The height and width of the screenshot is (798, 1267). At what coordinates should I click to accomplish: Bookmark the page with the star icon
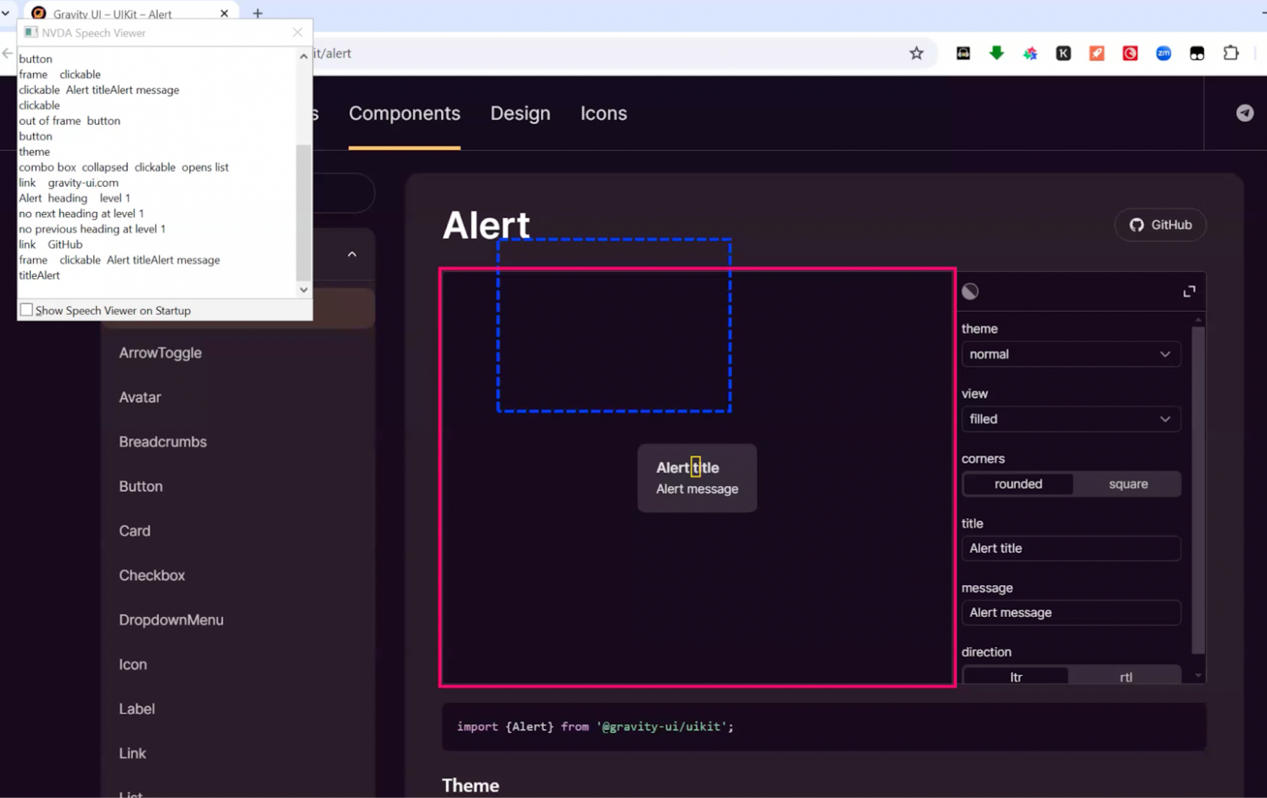click(x=917, y=53)
